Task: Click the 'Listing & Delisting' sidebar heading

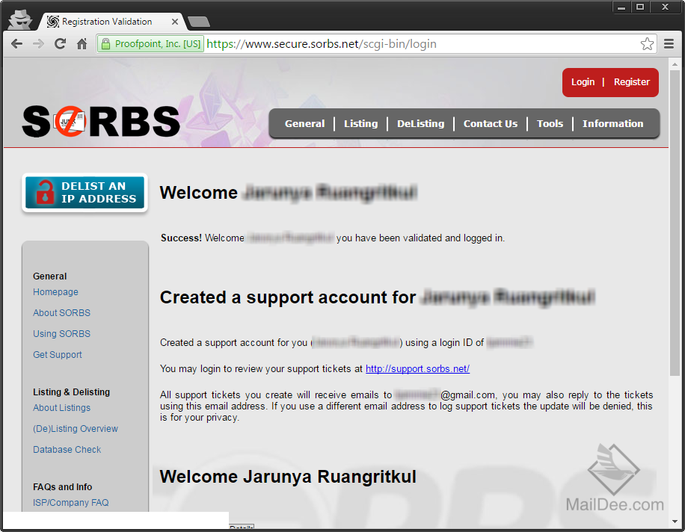Action: coord(71,392)
